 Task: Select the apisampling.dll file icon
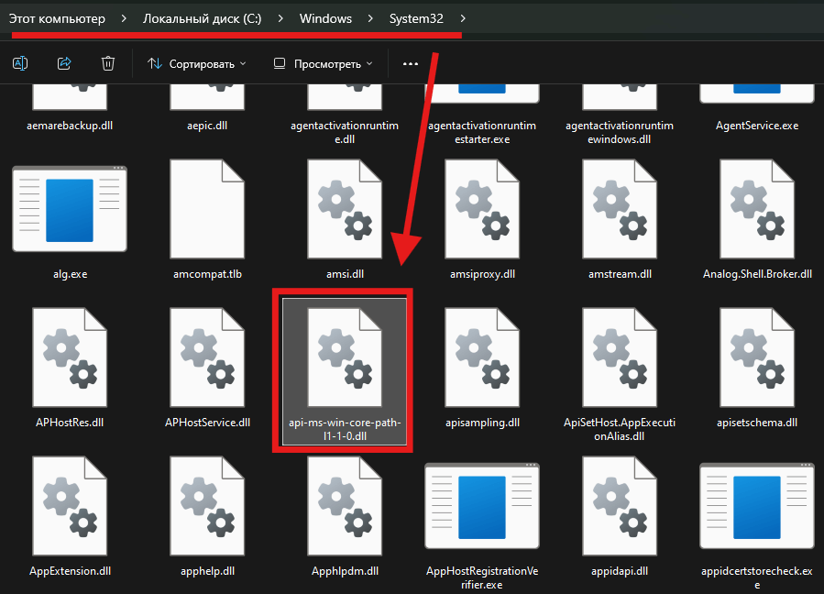(x=482, y=357)
